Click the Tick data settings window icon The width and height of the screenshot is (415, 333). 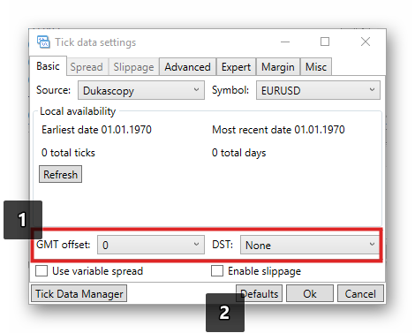43,42
